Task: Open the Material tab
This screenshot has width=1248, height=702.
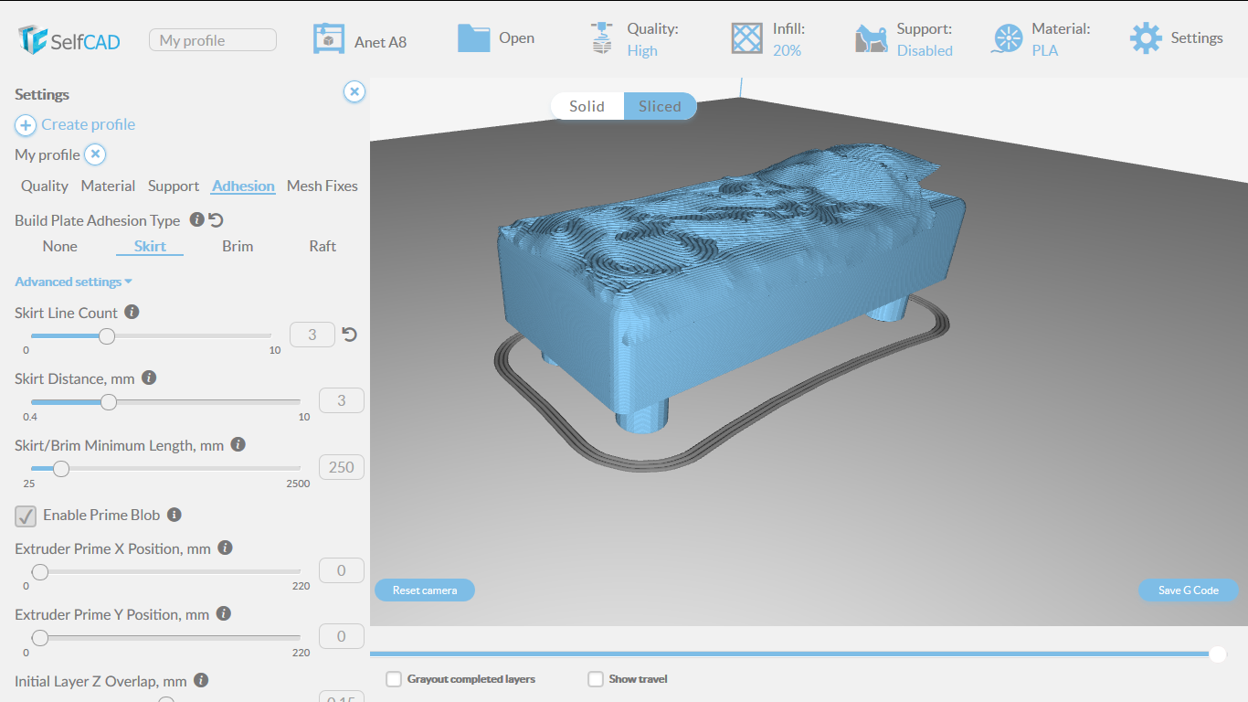Action: pyautogui.click(x=108, y=186)
